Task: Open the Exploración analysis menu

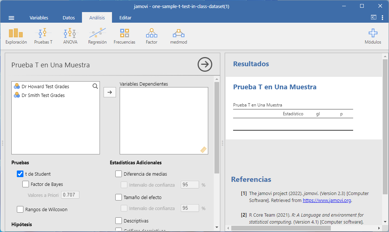Action: 16,36
